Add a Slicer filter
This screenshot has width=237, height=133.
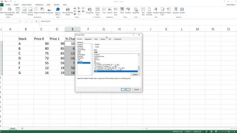coord(122,11)
